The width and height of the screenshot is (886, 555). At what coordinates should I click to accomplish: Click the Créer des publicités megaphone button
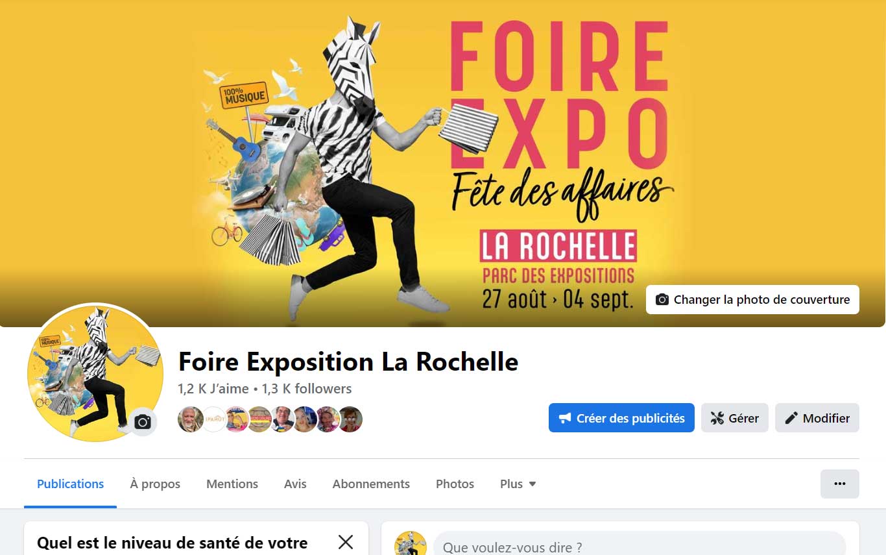point(621,418)
